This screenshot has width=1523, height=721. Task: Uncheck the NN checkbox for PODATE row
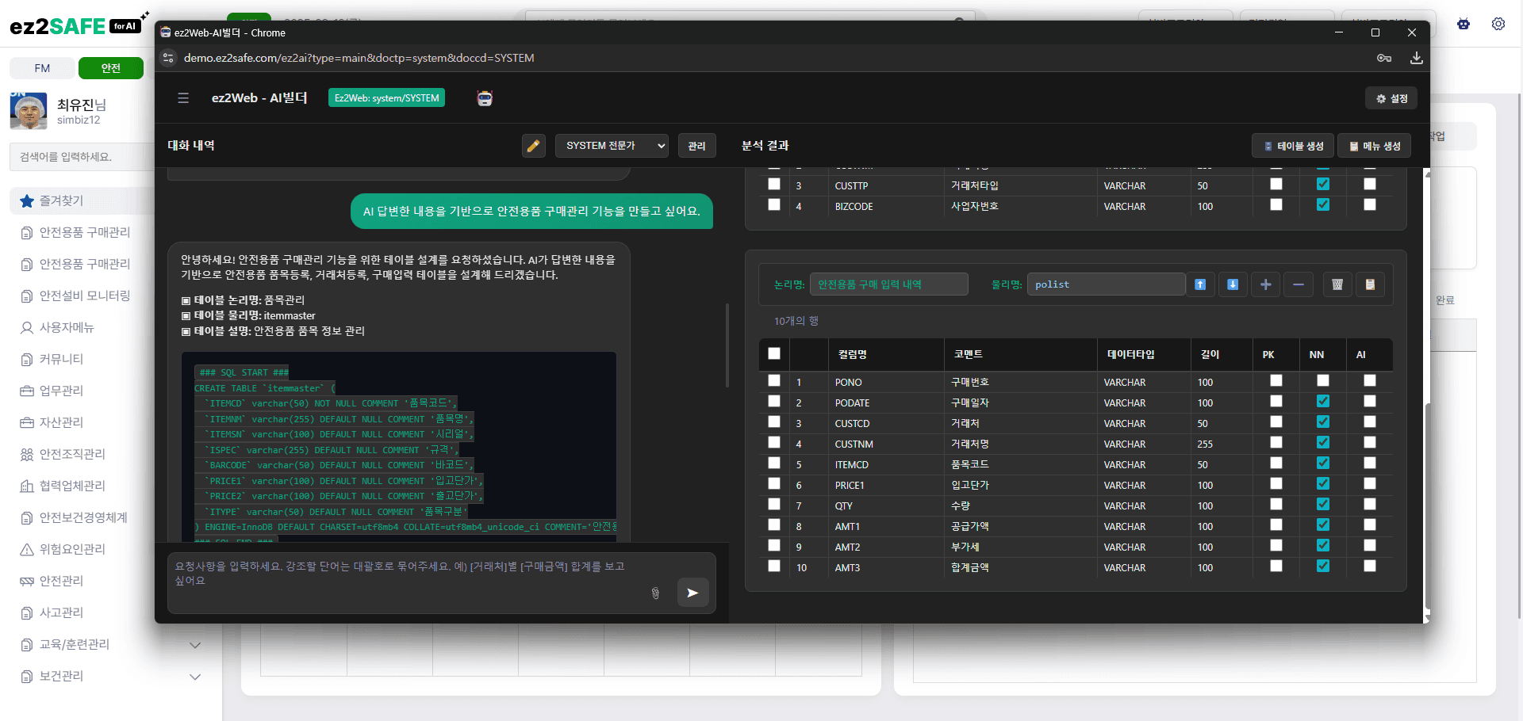tap(1322, 402)
